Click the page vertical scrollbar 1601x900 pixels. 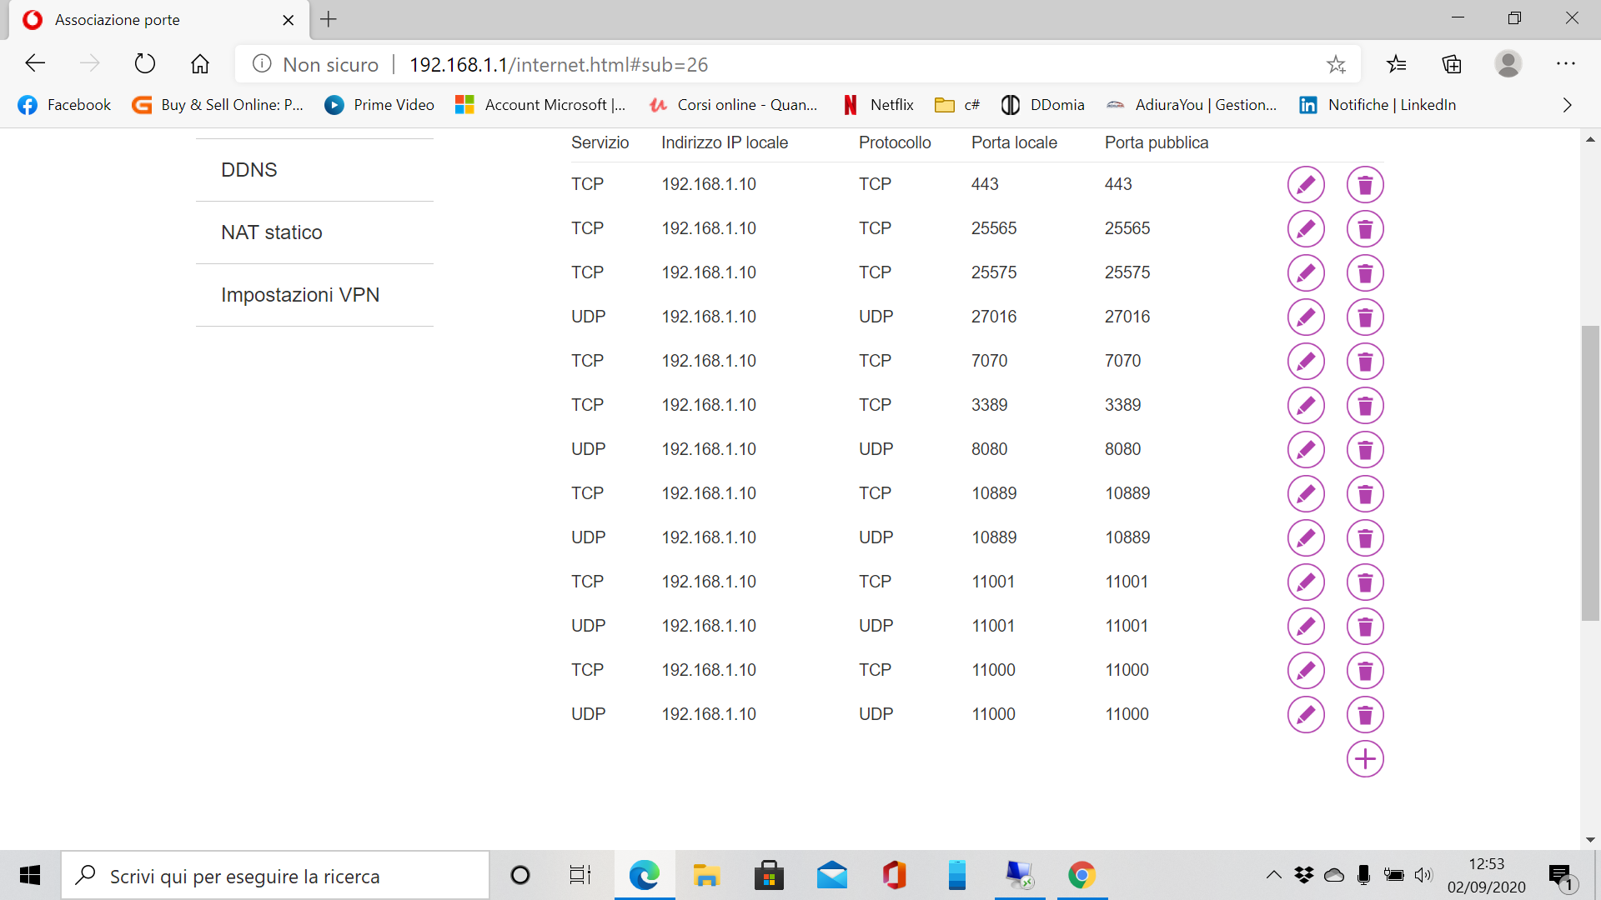[x=1590, y=472]
